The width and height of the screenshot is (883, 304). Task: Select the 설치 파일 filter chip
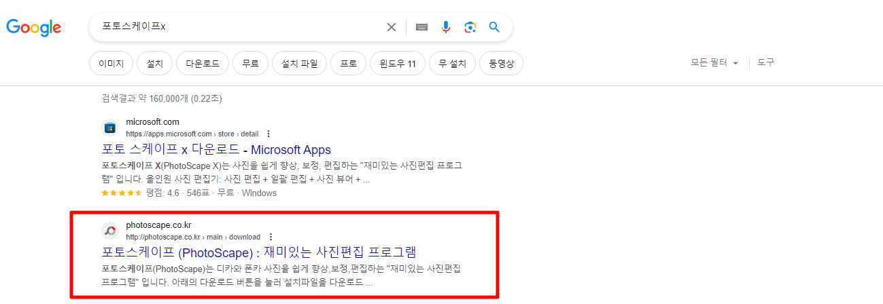[300, 64]
